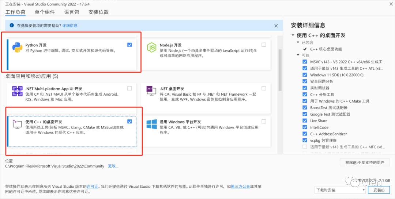Click the .NET desktop development icon

pyautogui.click(x=152, y=91)
